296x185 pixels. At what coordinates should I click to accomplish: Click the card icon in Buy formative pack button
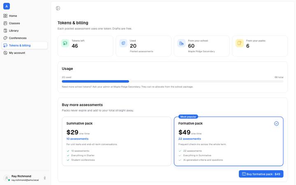[x=244, y=174]
